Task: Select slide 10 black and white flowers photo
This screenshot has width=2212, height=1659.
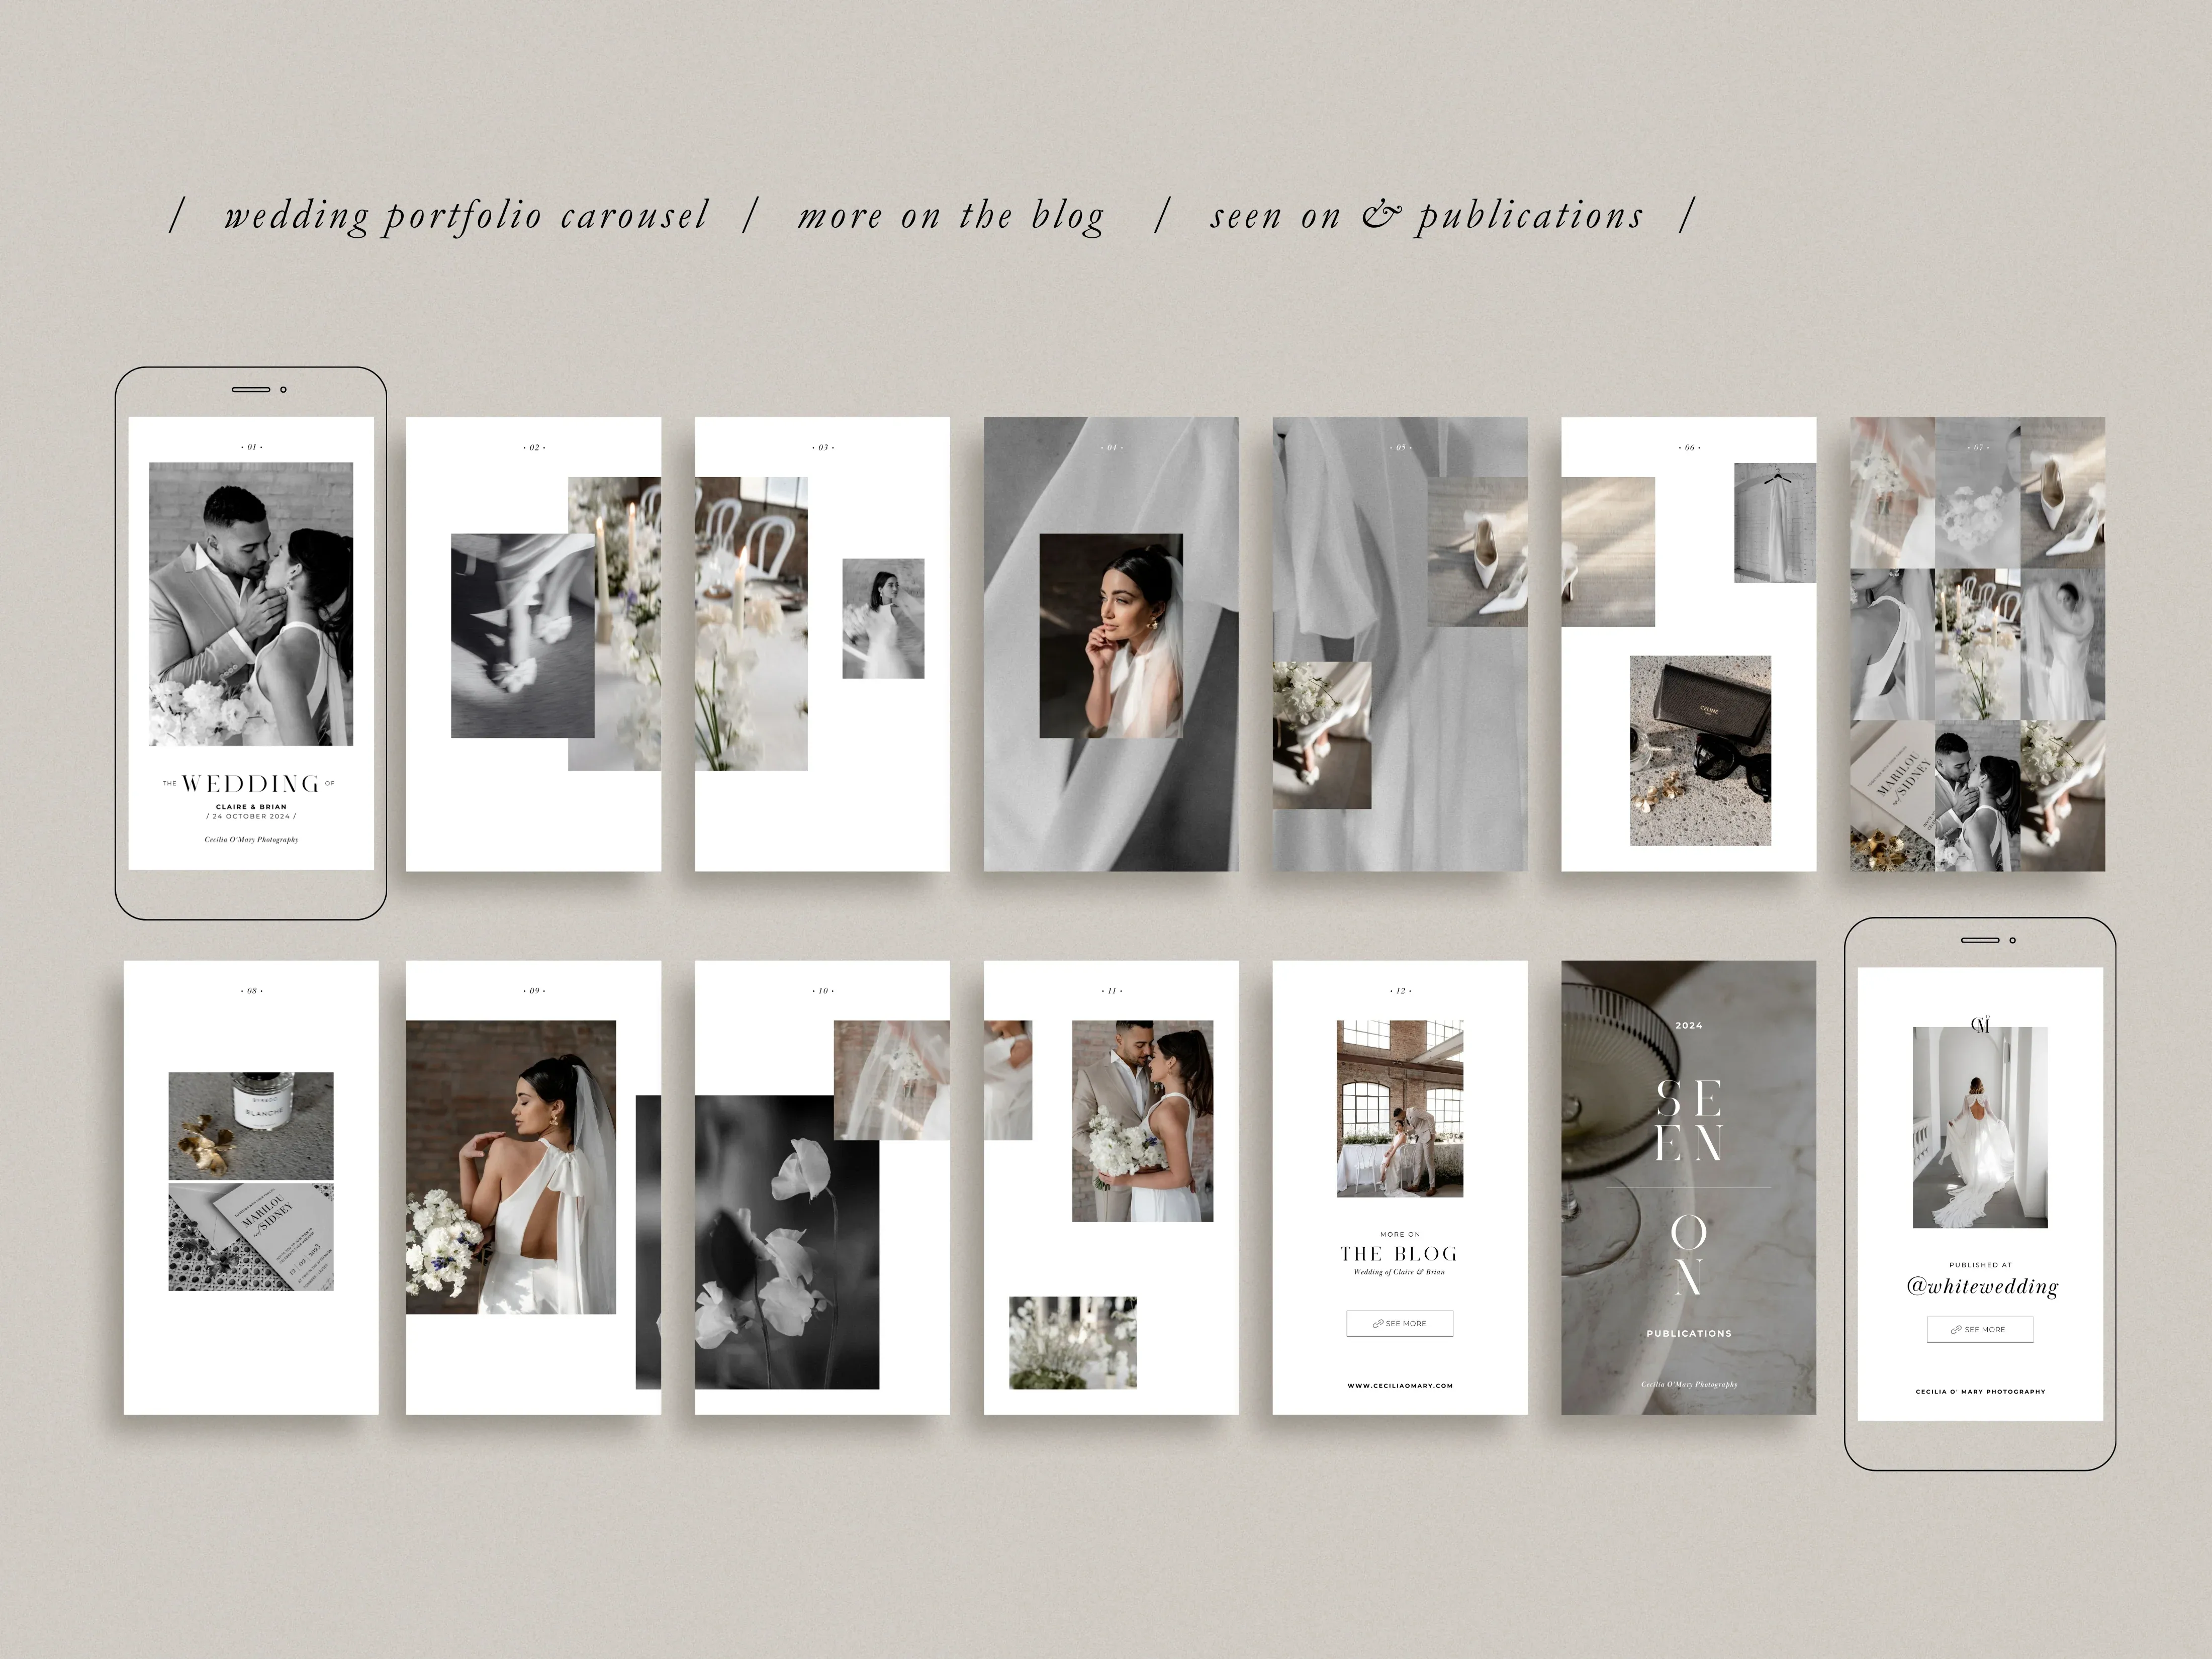Action: click(787, 1242)
